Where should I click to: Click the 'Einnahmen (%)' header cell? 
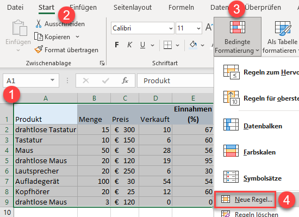tap(193, 114)
